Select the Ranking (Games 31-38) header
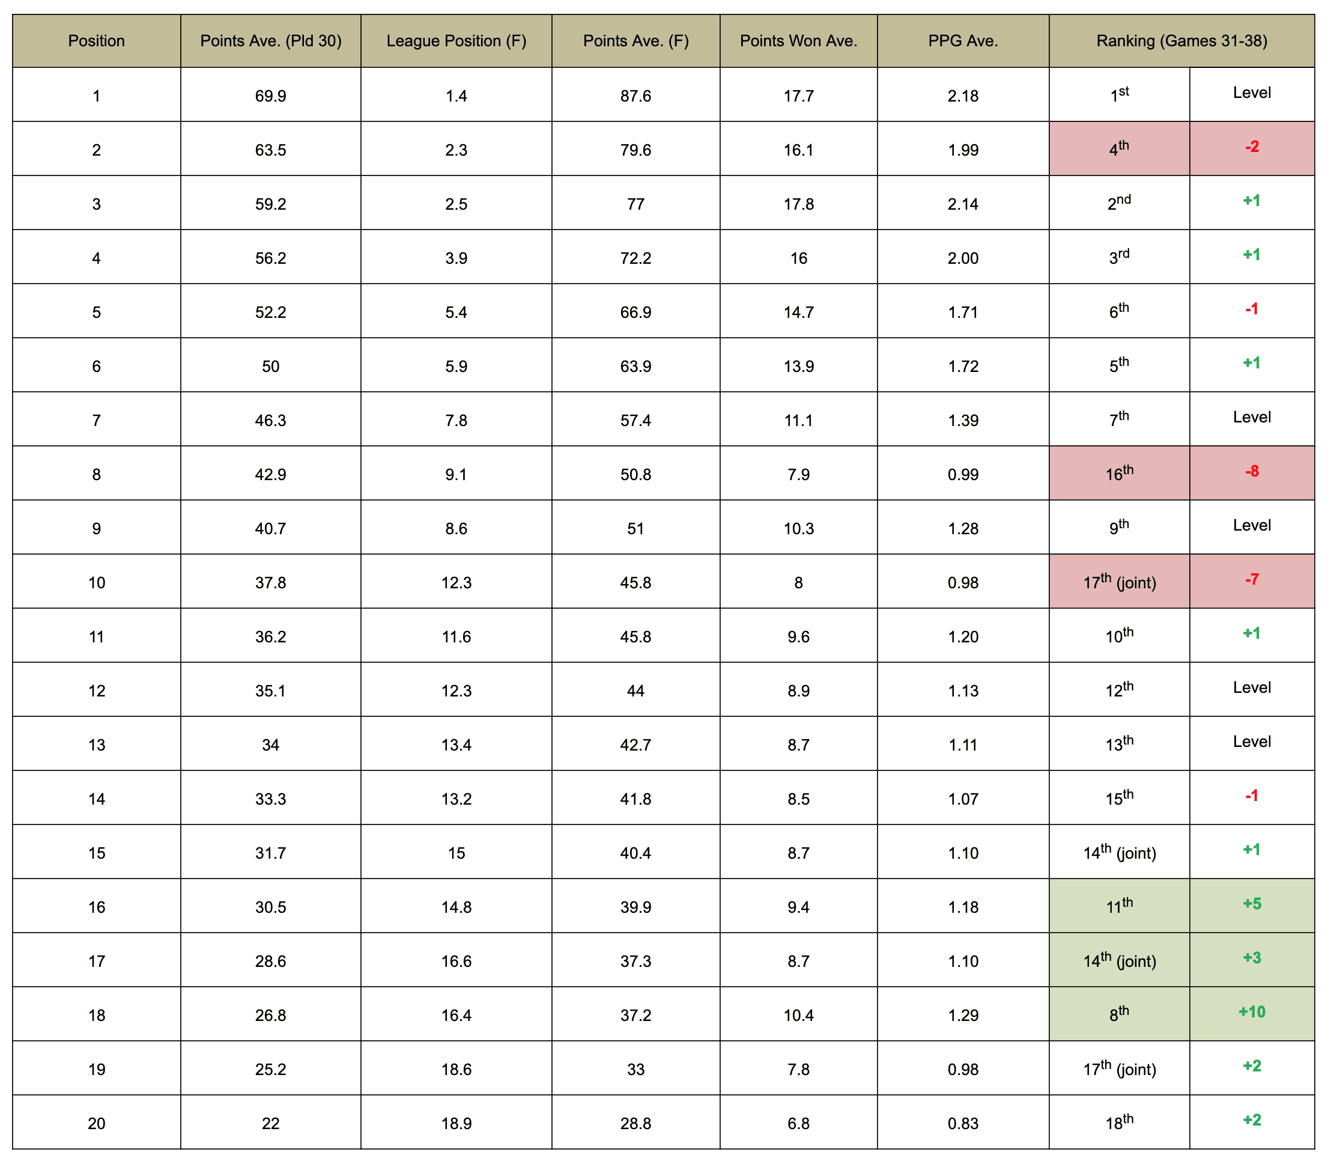Screen dimensions: 1334x1170 point(1182,41)
